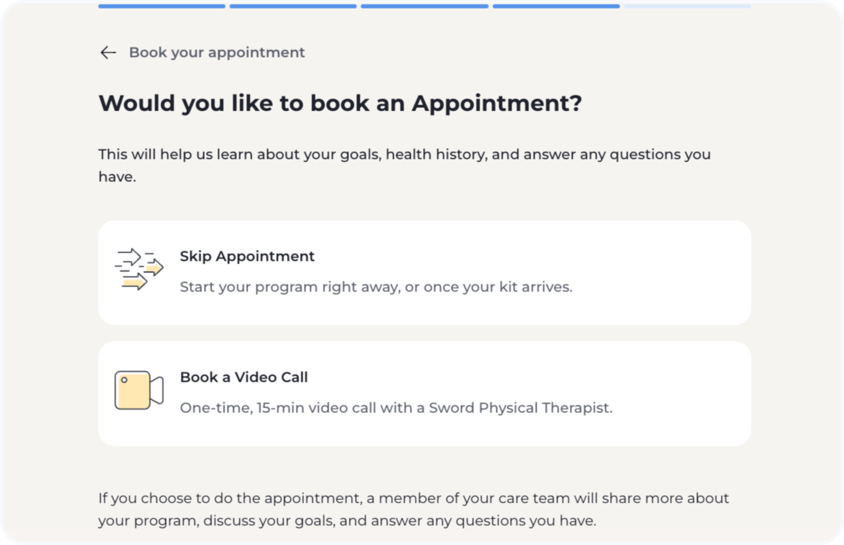Click 'once your kit arrives' text in skip card
The width and height of the screenshot is (844, 545).
[x=498, y=287]
